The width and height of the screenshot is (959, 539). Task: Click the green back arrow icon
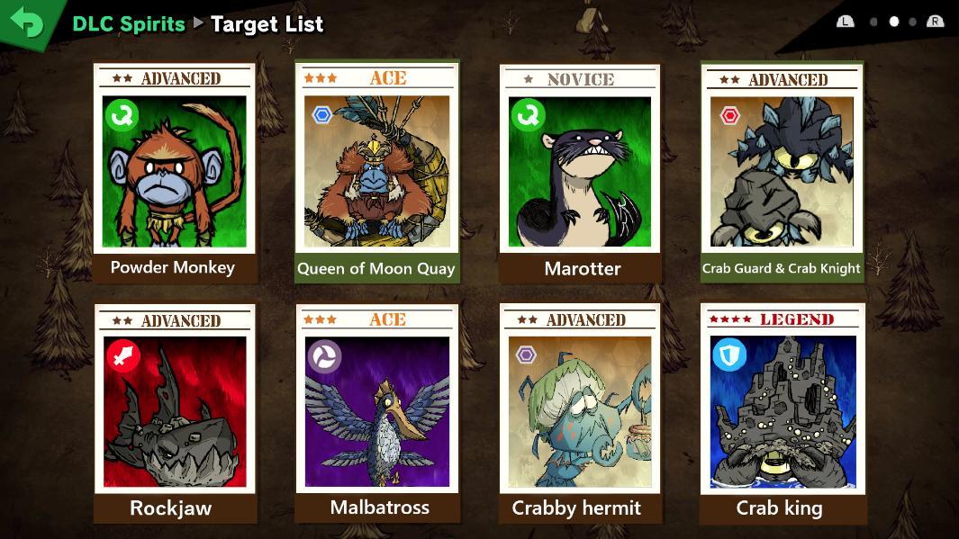point(26,22)
